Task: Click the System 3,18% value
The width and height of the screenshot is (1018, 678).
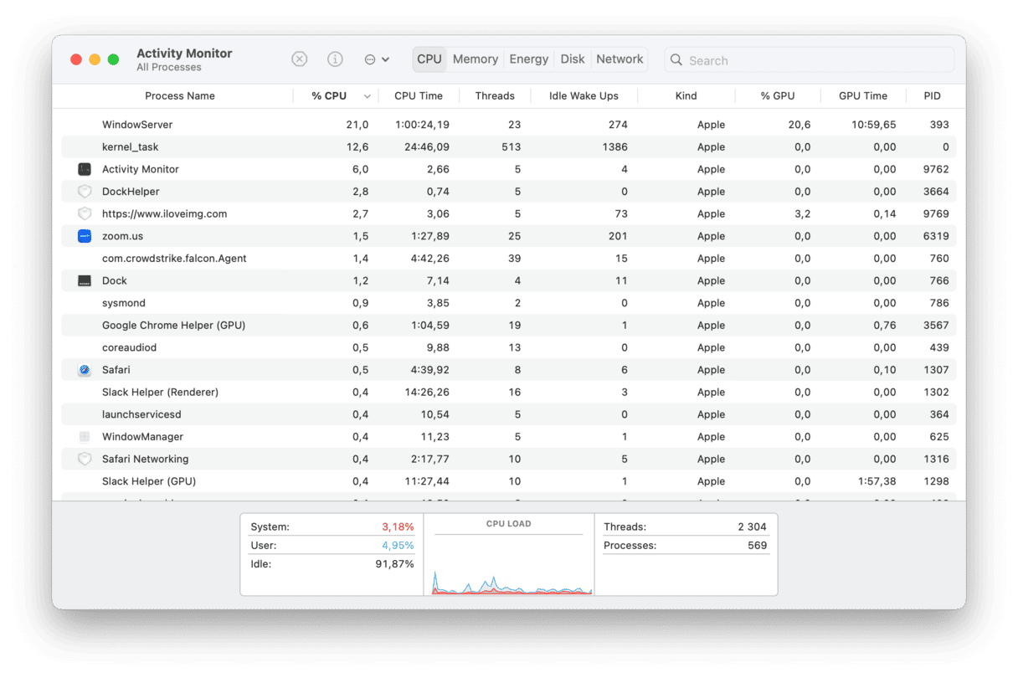Action: (x=398, y=527)
